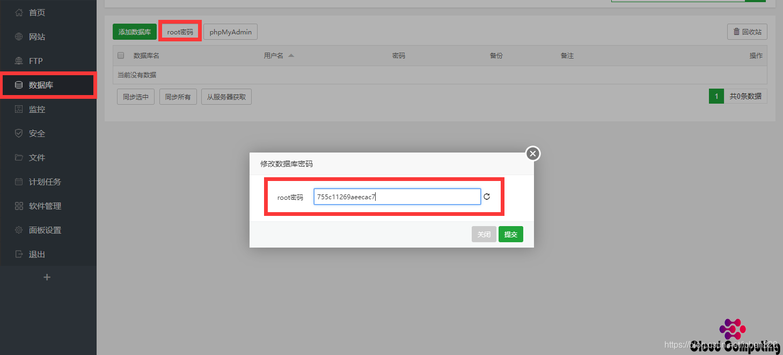
Task: Regenerate password with the refresh icon
Action: click(x=487, y=197)
